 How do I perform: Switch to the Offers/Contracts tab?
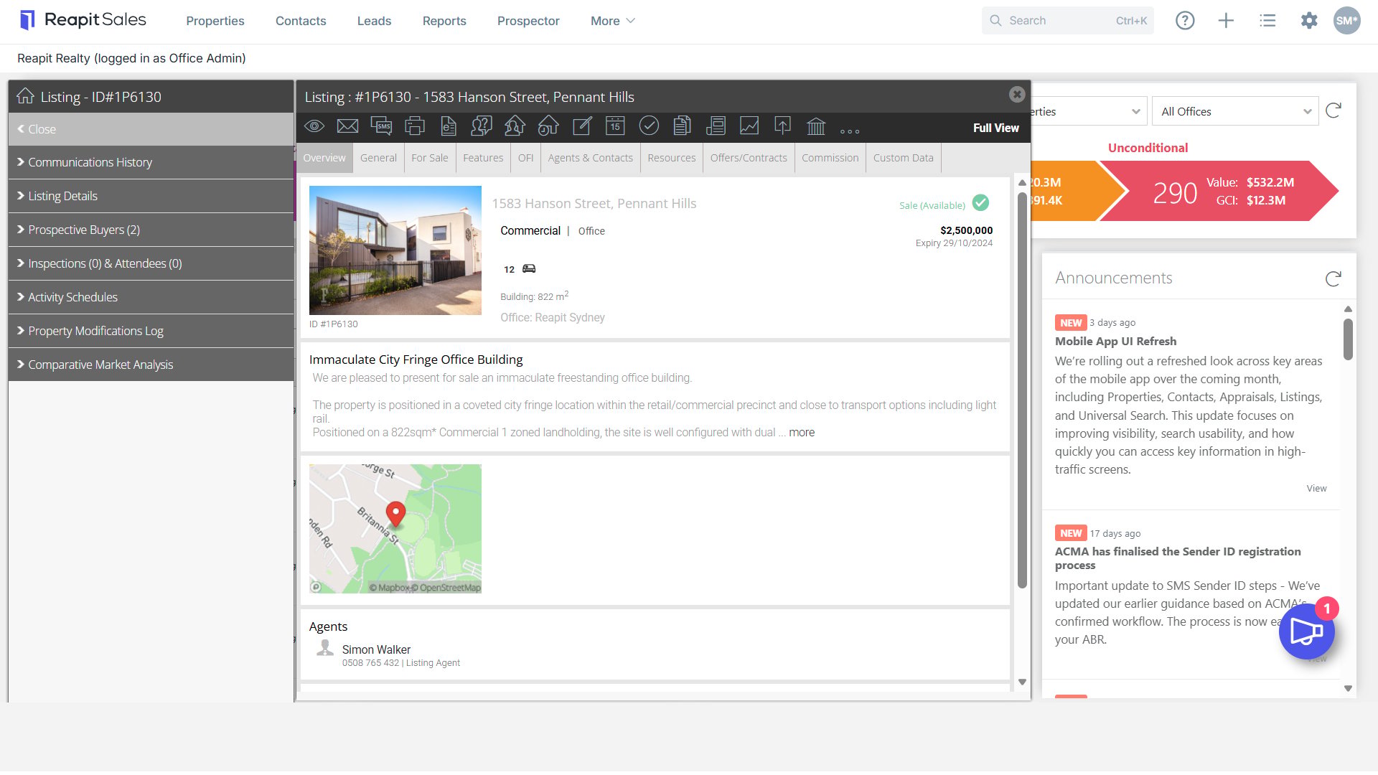(x=749, y=158)
